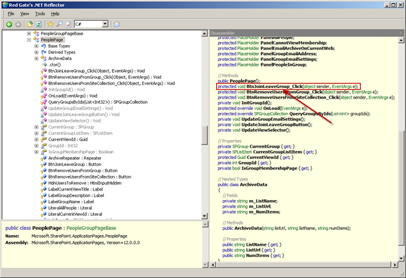
Task: Click the green Back navigation arrow
Action: pyautogui.click(x=10, y=24)
